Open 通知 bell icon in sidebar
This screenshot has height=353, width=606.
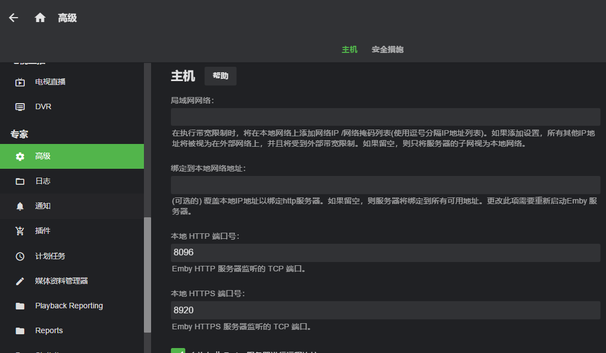pyautogui.click(x=20, y=206)
